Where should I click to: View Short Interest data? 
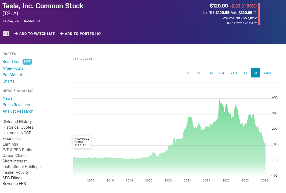14,161
